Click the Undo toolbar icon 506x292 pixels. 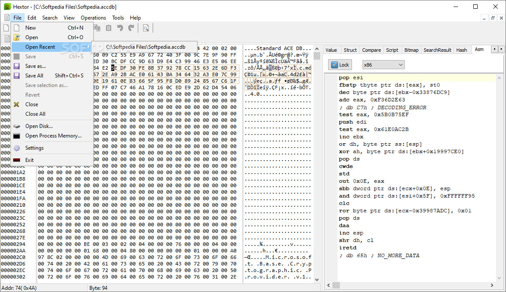tap(120, 28)
